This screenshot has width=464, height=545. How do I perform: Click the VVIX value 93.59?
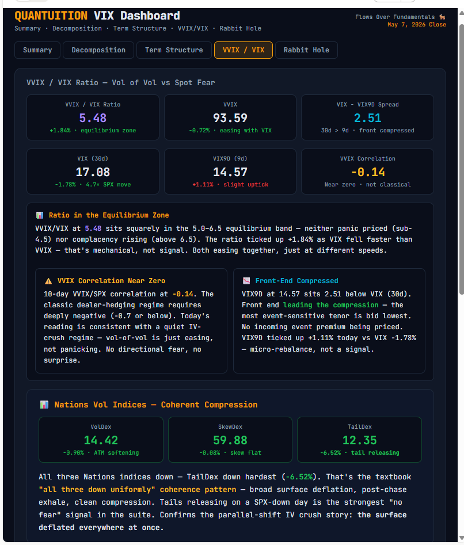tap(230, 118)
